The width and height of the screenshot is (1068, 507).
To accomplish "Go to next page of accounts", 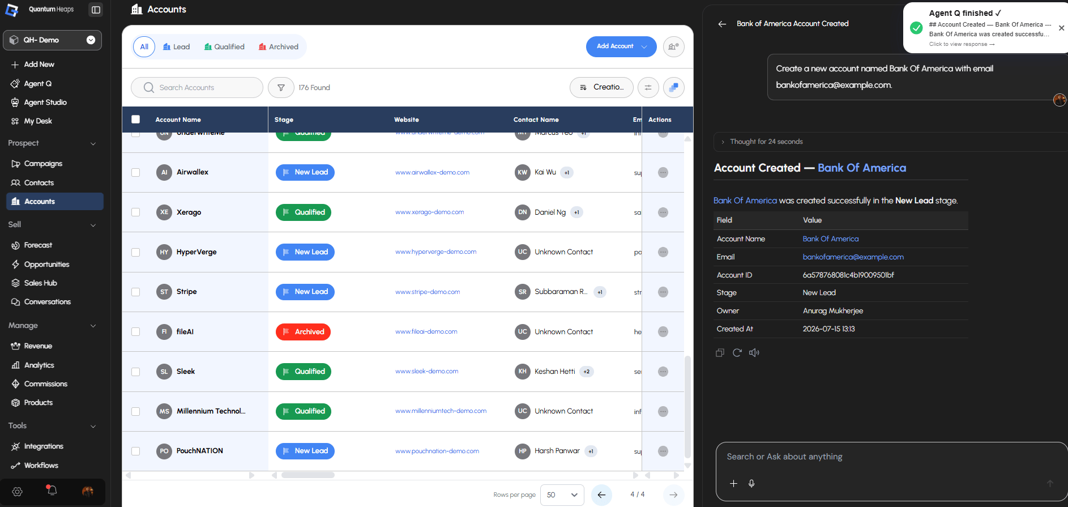I will coord(673,495).
